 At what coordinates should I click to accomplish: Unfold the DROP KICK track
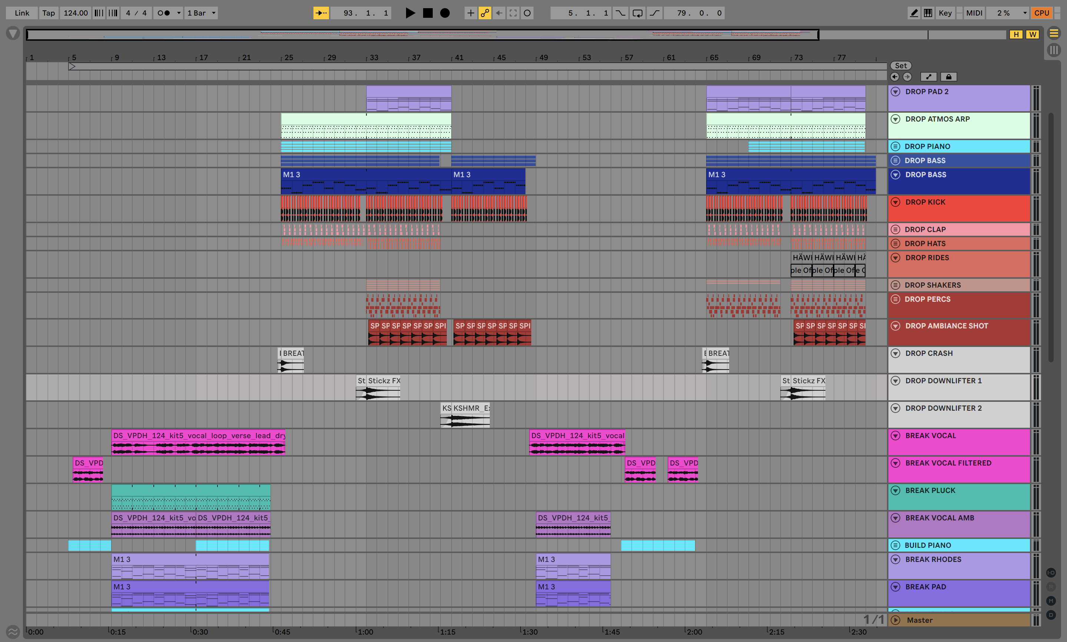(895, 202)
